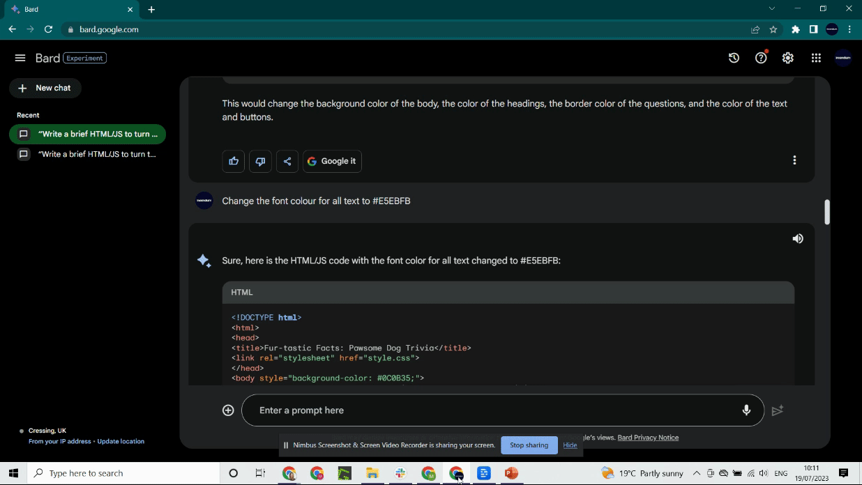Click the thumbs down bad response icon

(260, 161)
